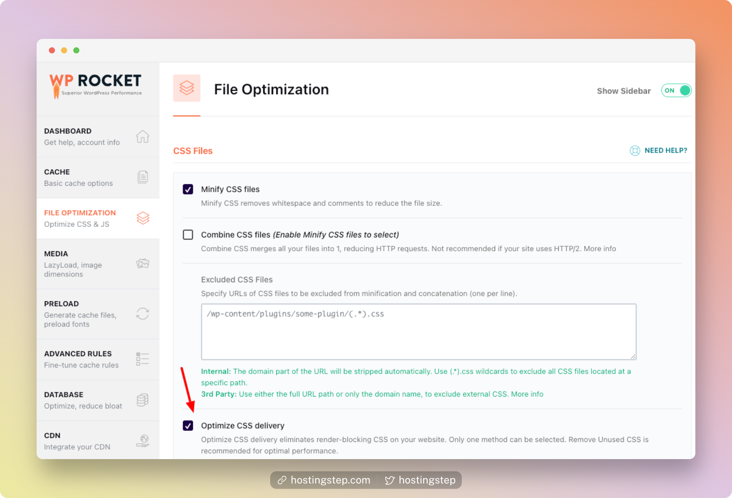Click the Database stack icon

(x=142, y=400)
